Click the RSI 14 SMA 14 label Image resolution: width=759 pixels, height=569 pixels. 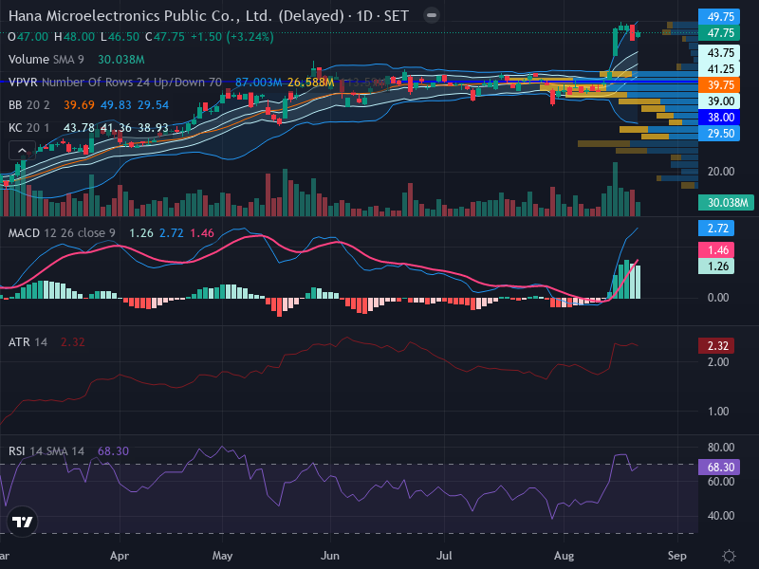click(x=46, y=451)
